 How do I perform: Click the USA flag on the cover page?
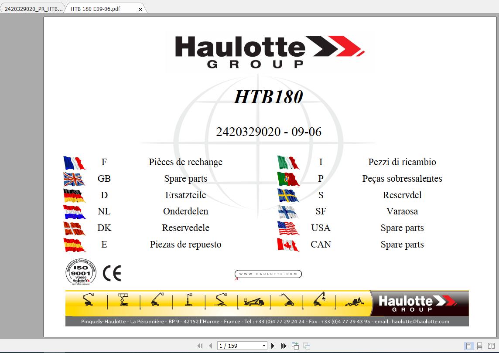click(x=289, y=227)
